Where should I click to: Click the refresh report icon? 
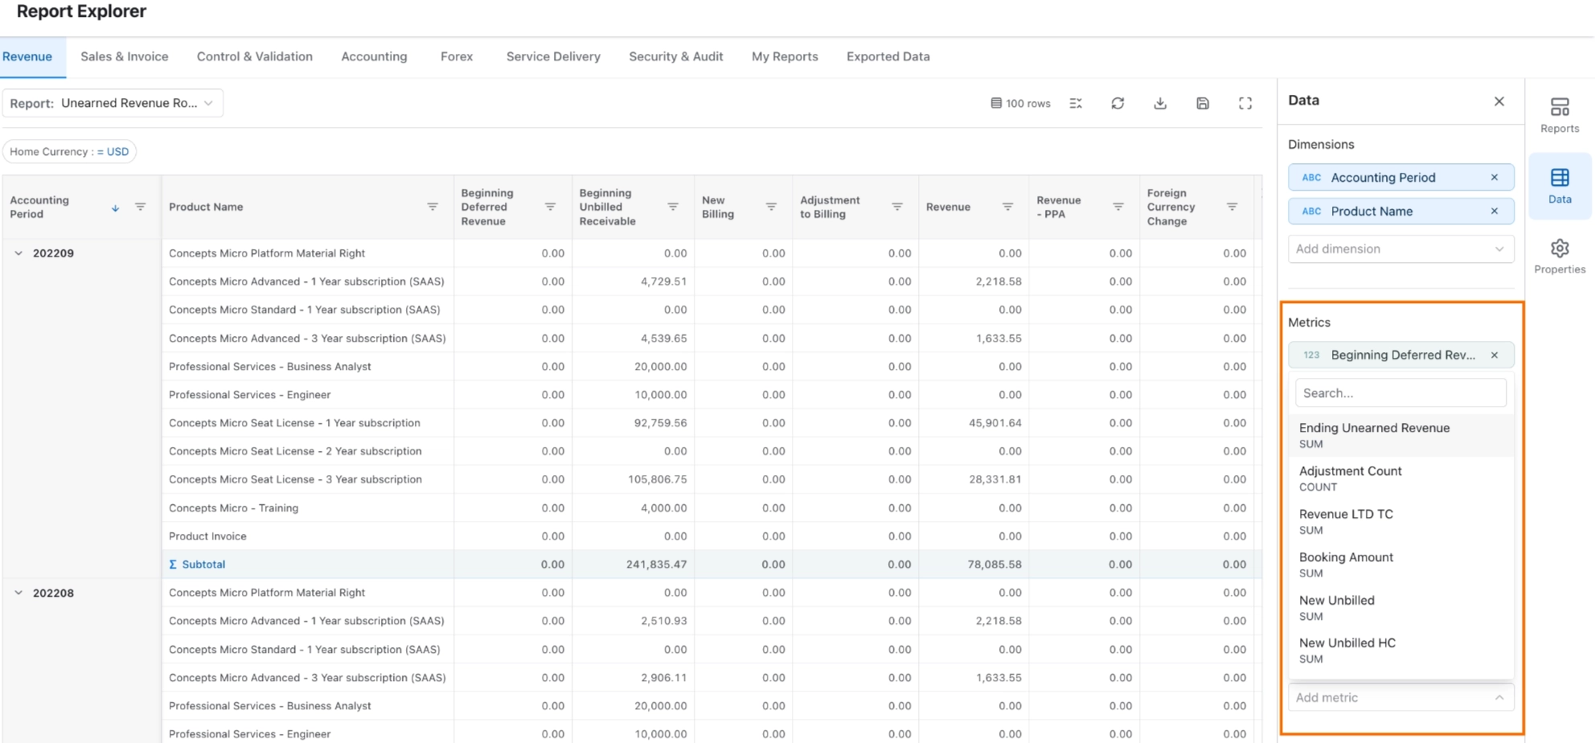pyautogui.click(x=1117, y=103)
